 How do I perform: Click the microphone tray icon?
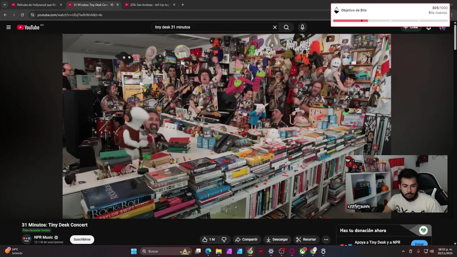(x=418, y=251)
